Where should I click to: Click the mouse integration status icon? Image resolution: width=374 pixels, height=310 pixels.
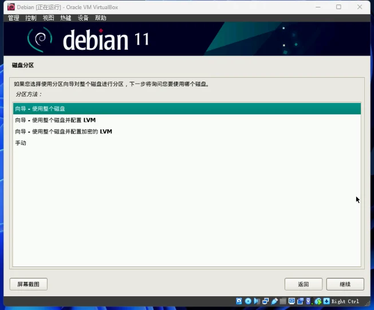coord(318,301)
